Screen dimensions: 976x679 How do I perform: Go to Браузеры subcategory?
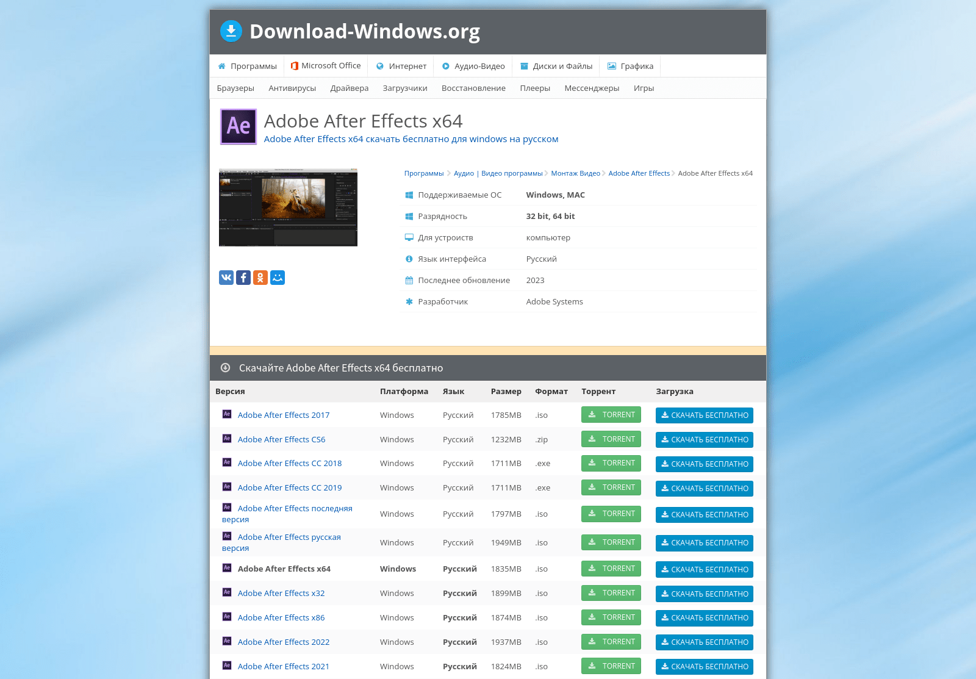pos(235,88)
